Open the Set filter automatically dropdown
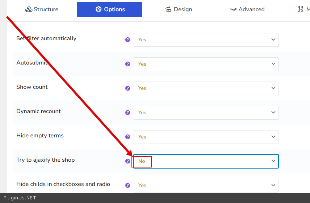Viewport: 310px width, 203px height. tap(206, 40)
